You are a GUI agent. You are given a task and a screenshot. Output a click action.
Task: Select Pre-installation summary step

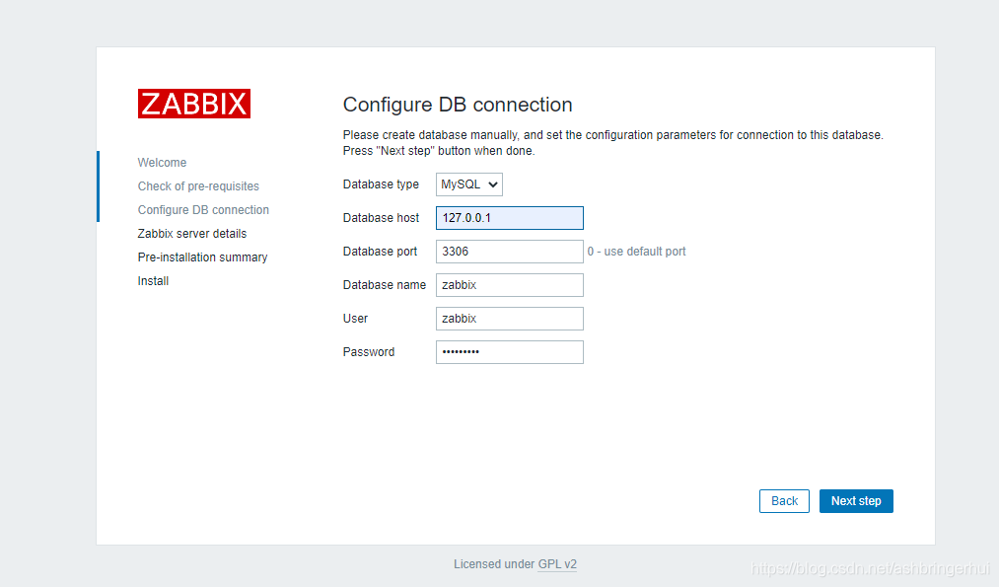pyautogui.click(x=202, y=257)
